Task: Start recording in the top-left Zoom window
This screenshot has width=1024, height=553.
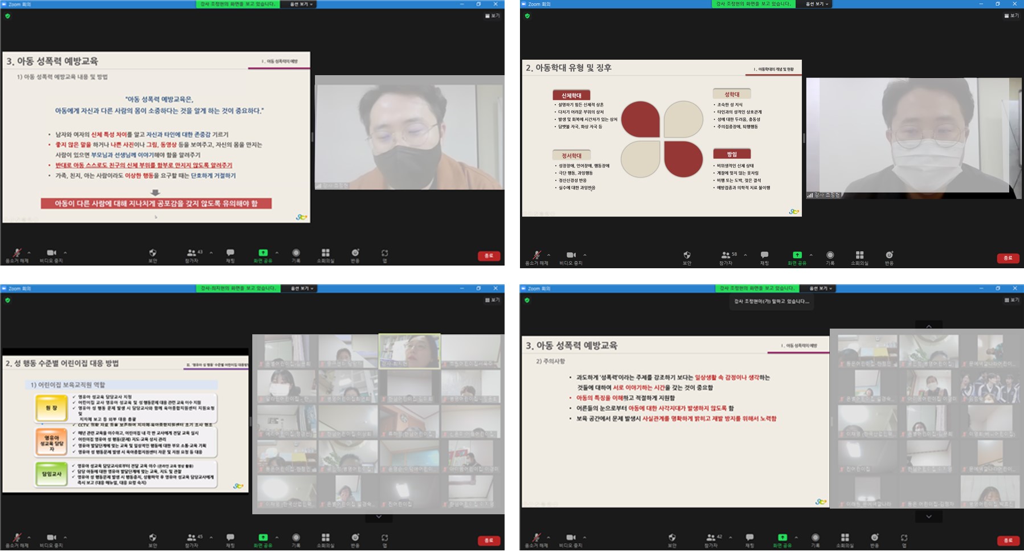Action: [296, 255]
